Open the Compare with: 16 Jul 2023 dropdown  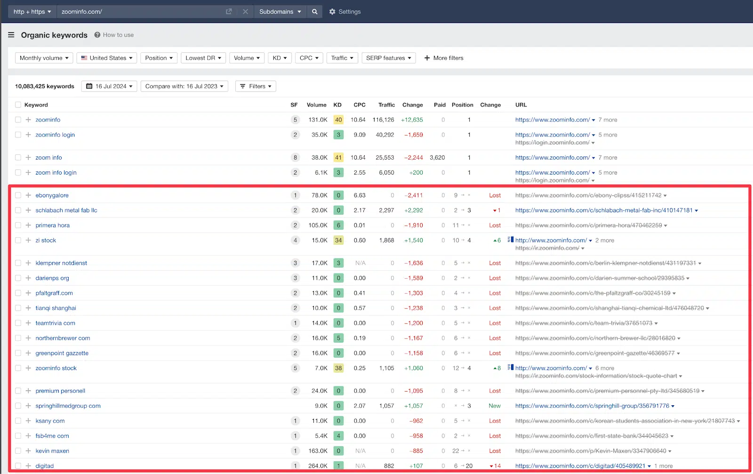point(184,86)
